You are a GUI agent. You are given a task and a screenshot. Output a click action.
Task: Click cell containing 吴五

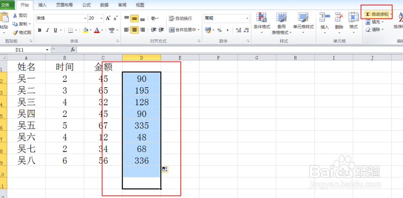pos(26,125)
